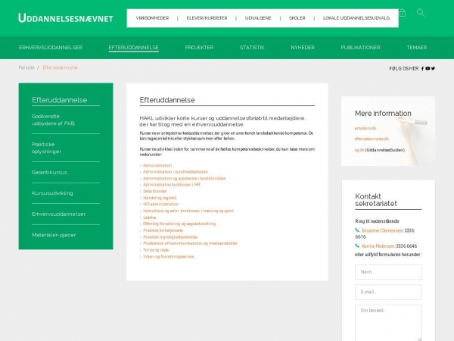Follow the Detailhandel link
Image resolution: width=454 pixels, height=341 pixels.
(x=154, y=191)
